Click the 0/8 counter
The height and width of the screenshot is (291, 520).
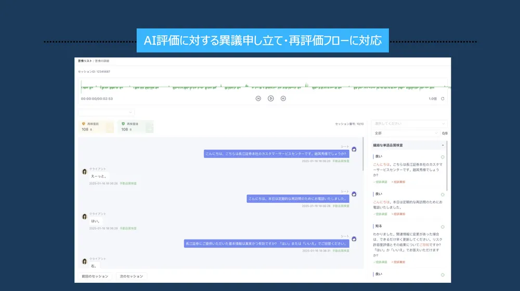click(x=445, y=133)
